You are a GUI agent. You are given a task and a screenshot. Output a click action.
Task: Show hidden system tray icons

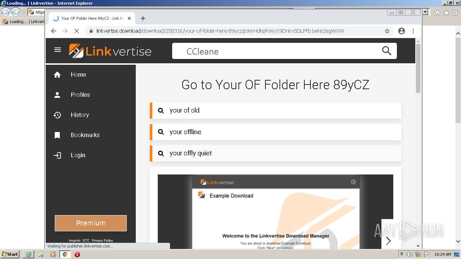pos(402,254)
